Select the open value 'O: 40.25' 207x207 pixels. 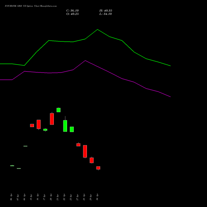[72, 14]
